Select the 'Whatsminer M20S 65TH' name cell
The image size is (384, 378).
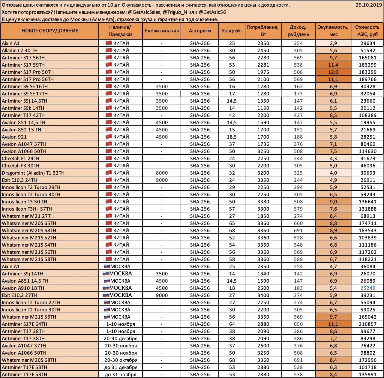(50, 223)
